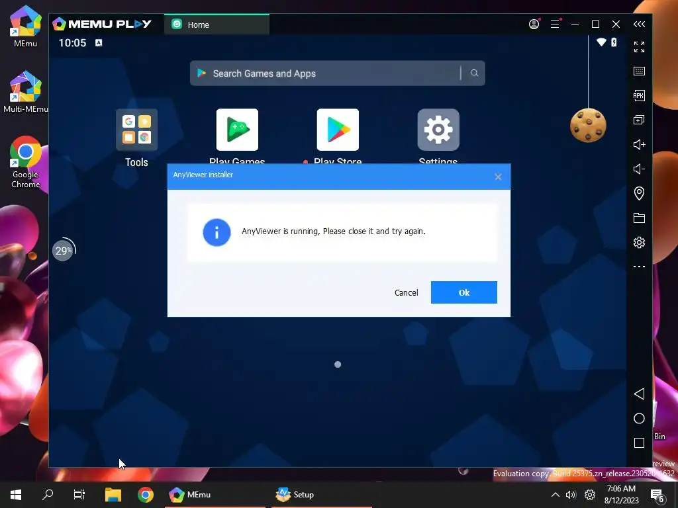Open the Tools folder in MEmu

click(x=136, y=130)
